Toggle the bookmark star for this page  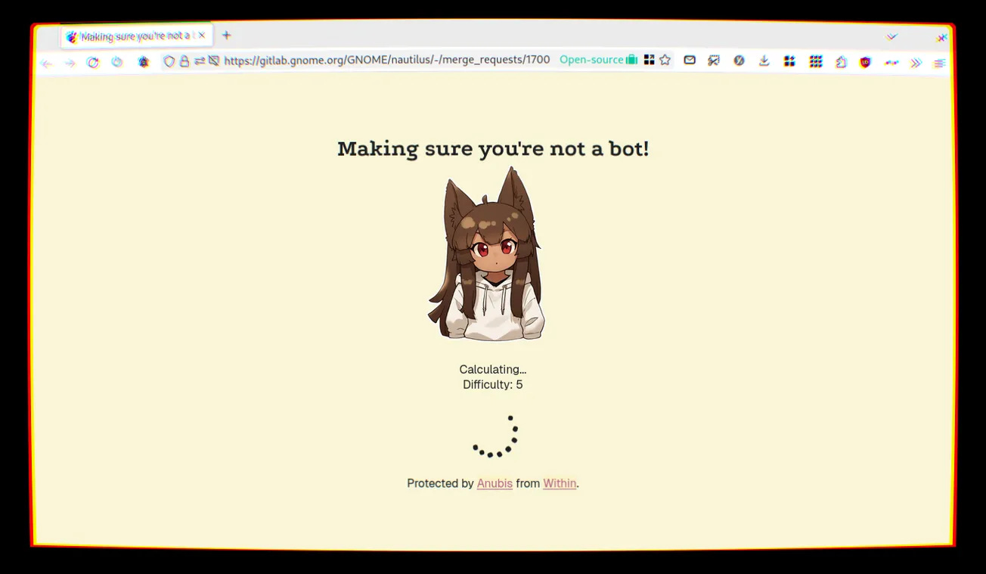665,61
